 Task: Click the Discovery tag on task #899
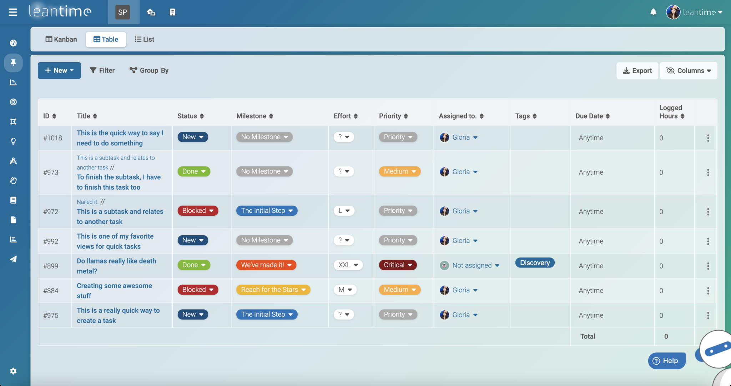pos(535,262)
